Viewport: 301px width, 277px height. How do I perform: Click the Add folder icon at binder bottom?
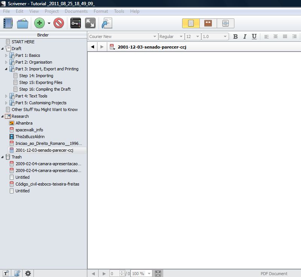pos(17,273)
